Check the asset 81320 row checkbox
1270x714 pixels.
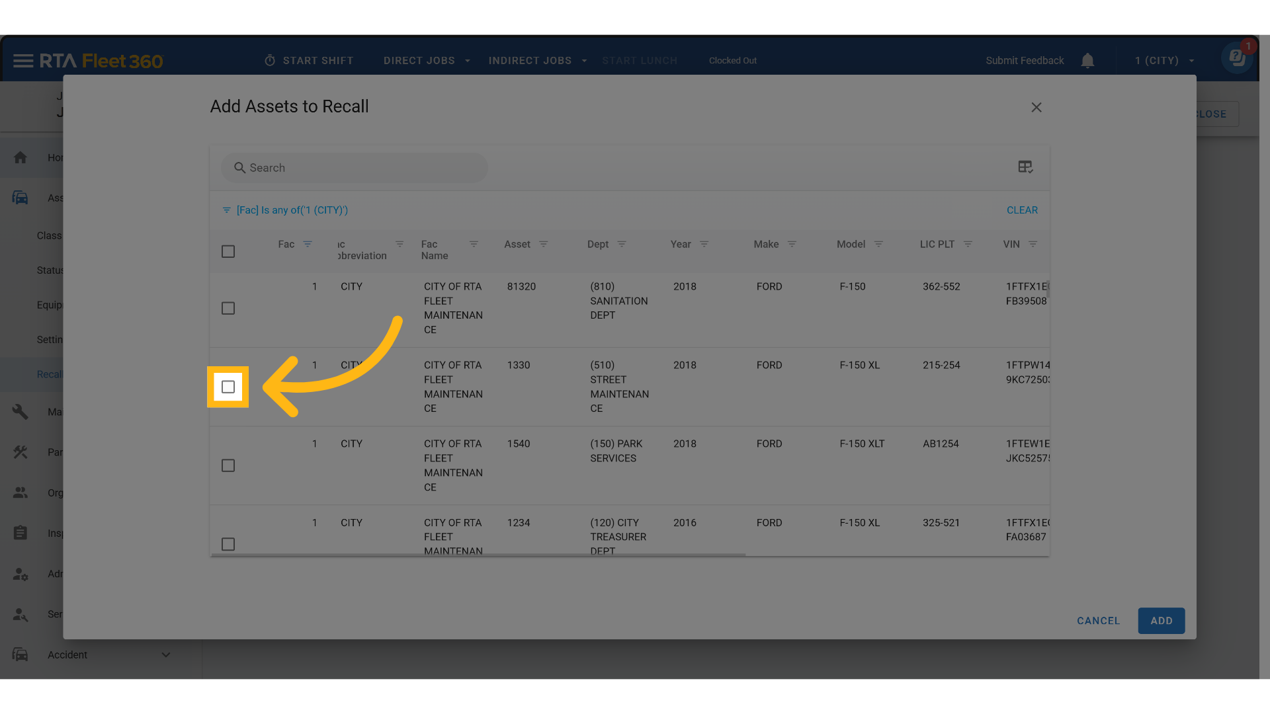(x=228, y=309)
